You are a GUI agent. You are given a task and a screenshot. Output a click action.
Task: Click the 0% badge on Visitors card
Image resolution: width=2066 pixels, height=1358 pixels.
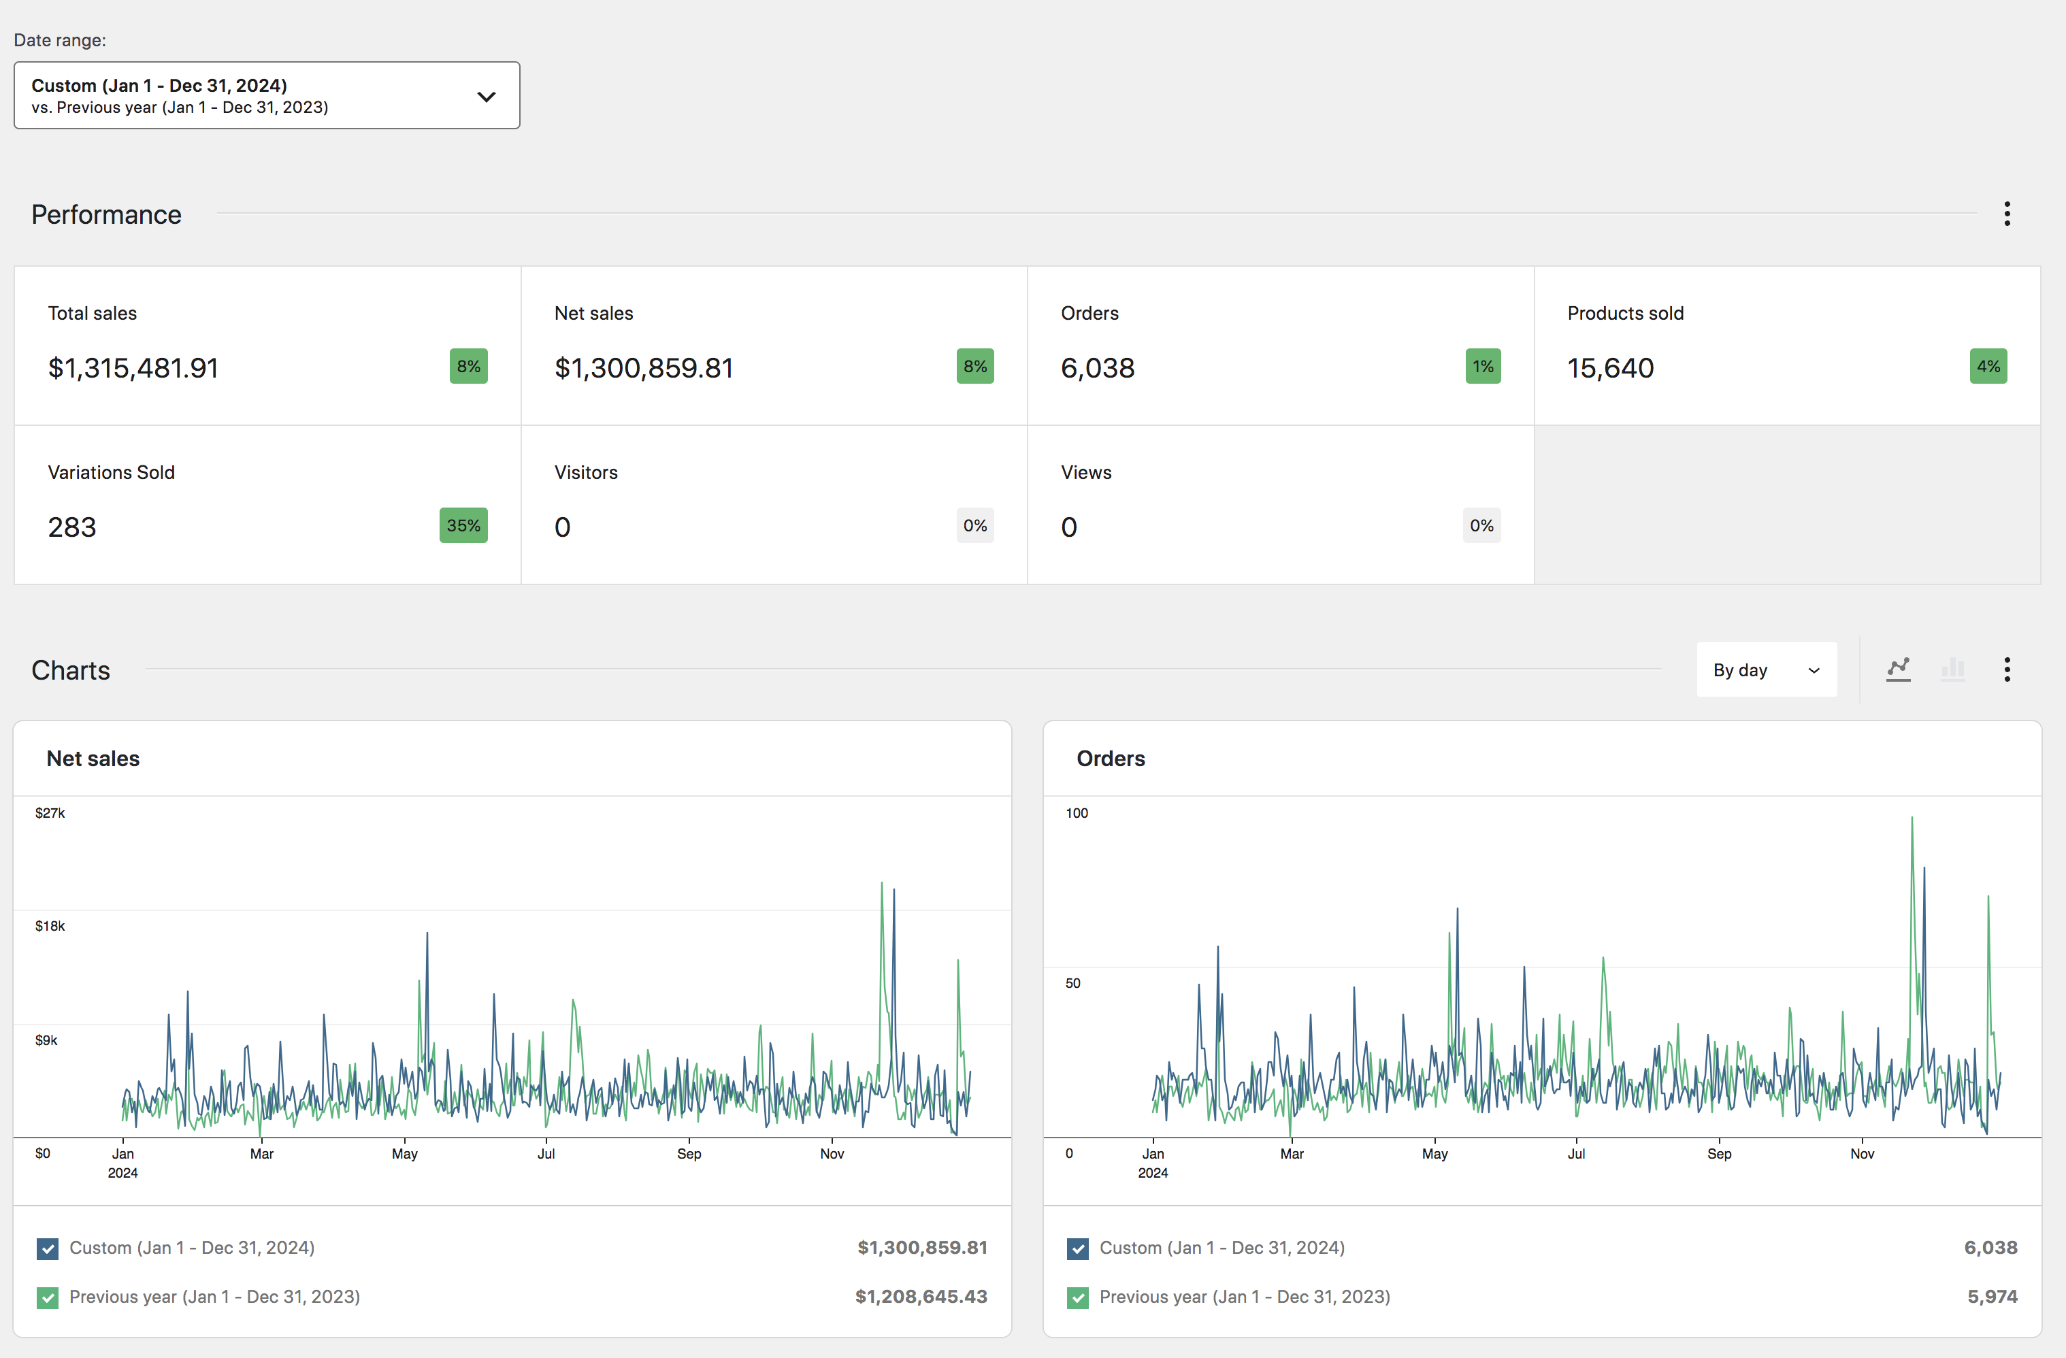975,525
